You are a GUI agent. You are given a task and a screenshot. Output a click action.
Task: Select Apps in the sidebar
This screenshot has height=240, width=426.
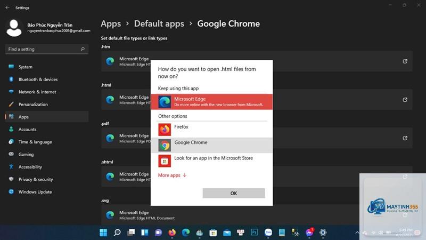click(x=47, y=117)
